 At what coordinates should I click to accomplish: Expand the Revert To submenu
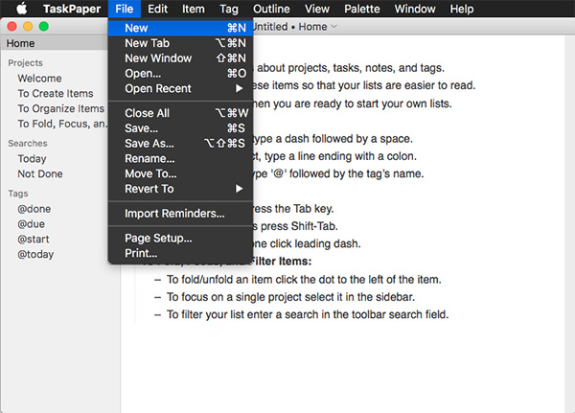(x=180, y=189)
